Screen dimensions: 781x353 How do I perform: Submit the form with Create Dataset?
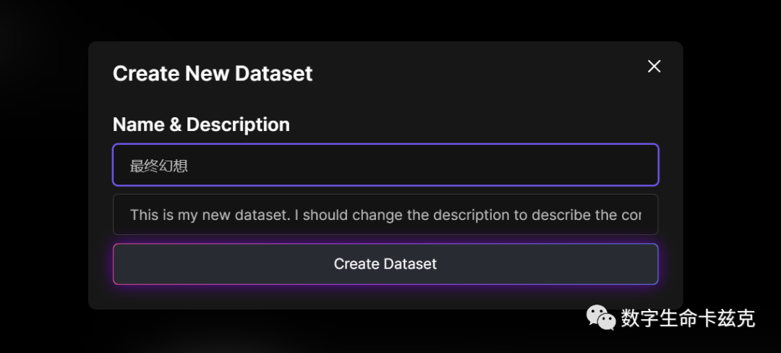[385, 264]
